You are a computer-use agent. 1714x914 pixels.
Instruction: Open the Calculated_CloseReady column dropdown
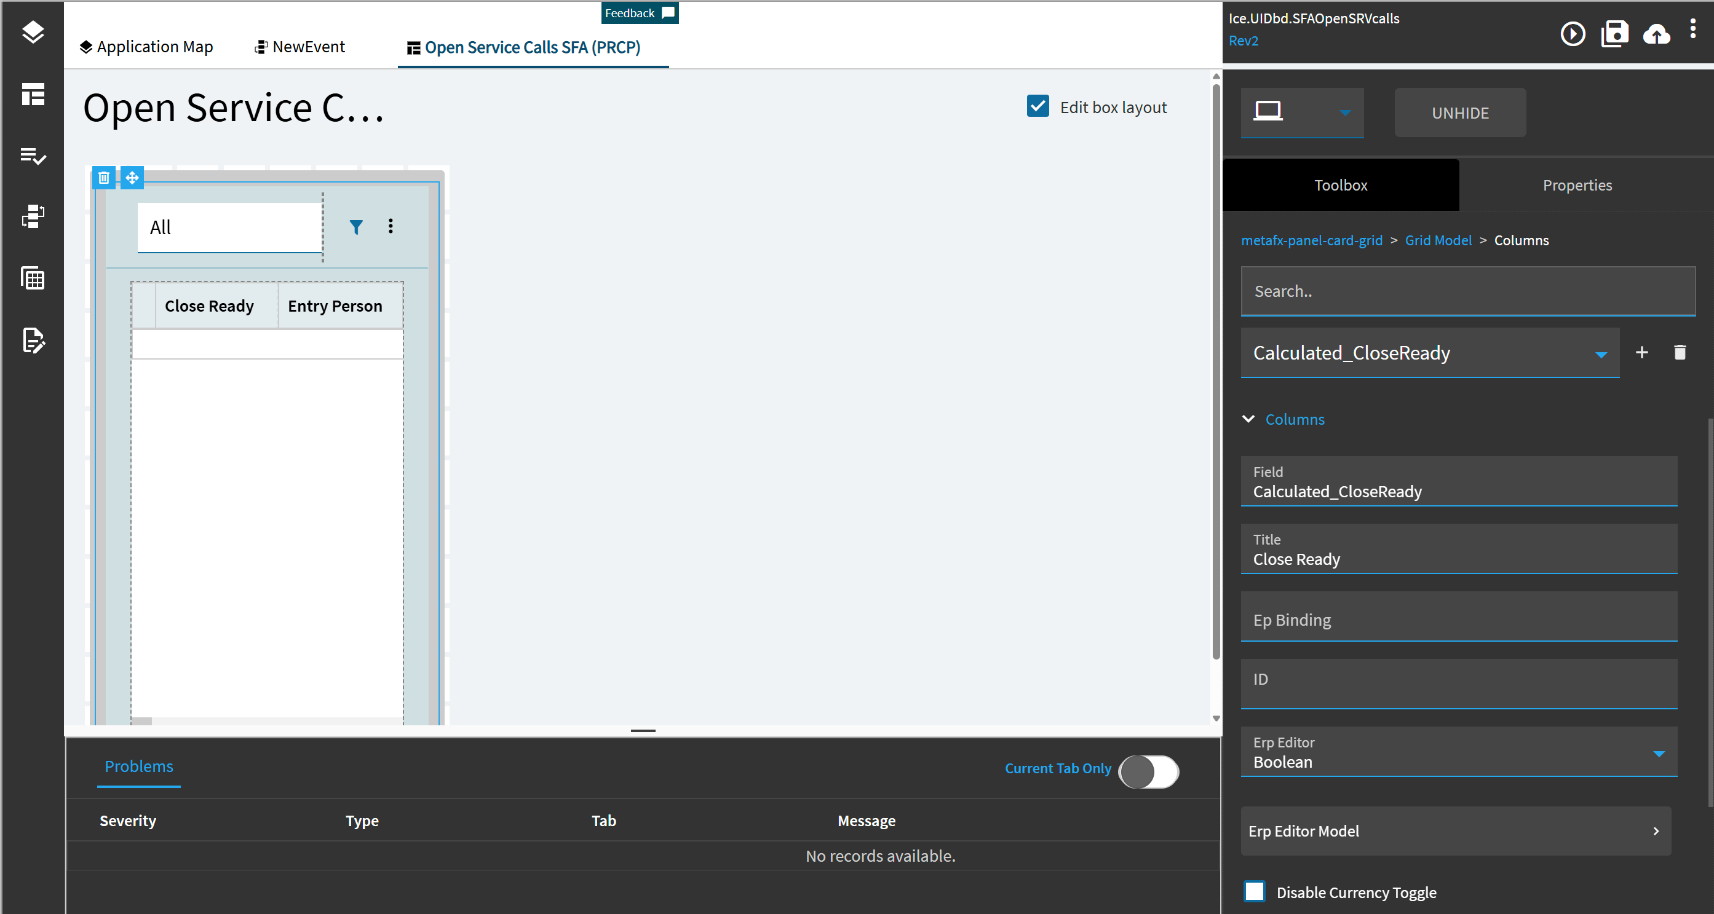coord(1601,355)
